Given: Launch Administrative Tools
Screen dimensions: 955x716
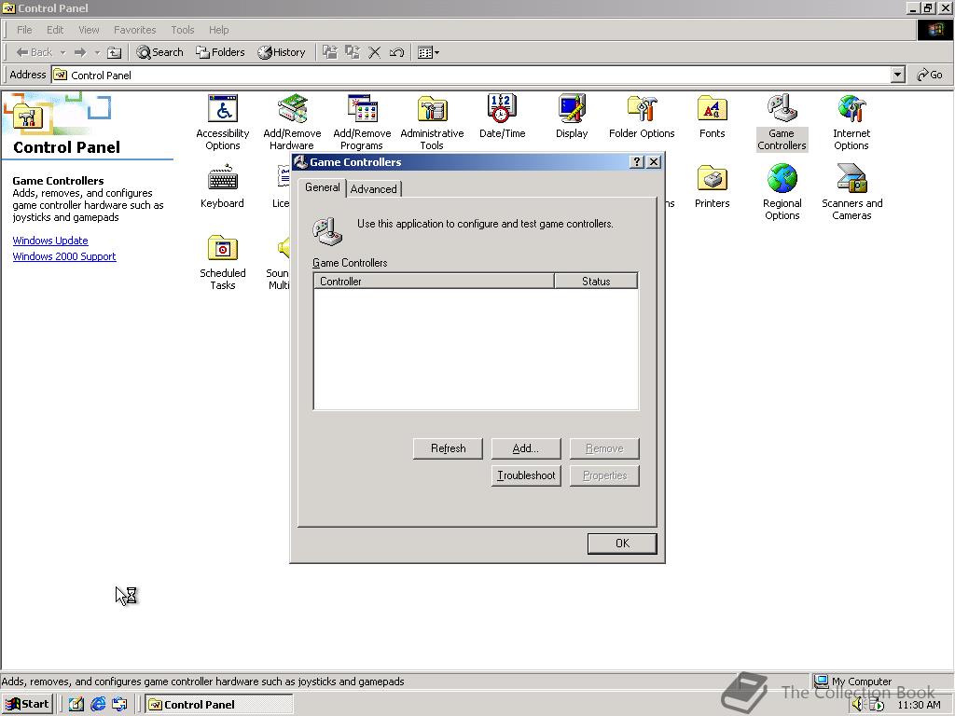Looking at the screenshot, I should click(x=431, y=112).
